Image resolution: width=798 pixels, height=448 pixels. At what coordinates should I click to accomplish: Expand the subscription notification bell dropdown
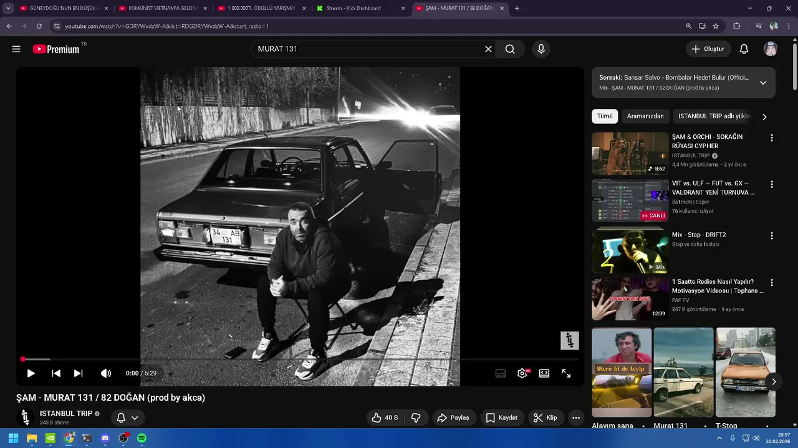127,418
